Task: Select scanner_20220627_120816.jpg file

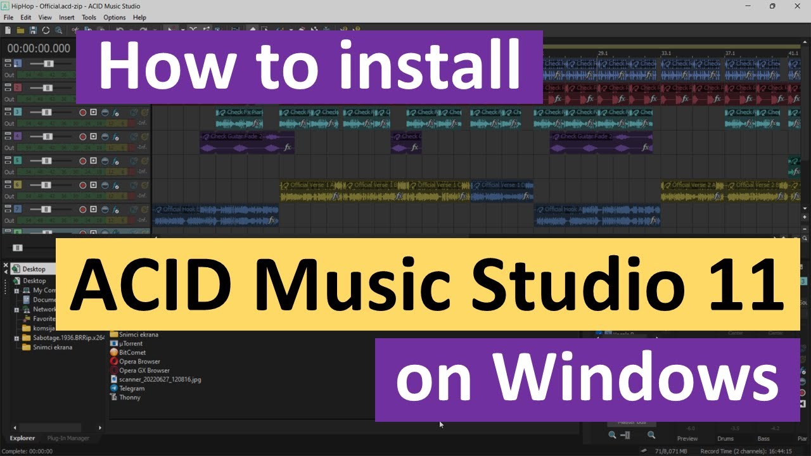Action: (x=155, y=379)
